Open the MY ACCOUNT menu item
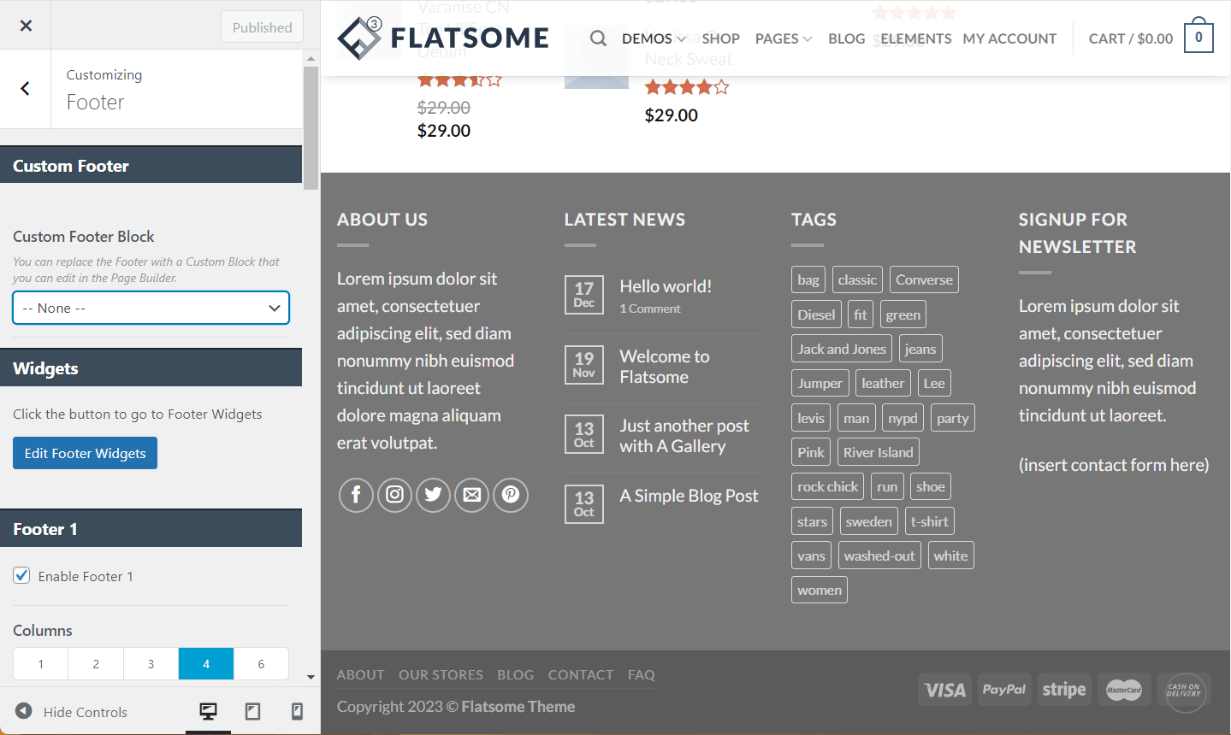1231x735 pixels. [1009, 38]
